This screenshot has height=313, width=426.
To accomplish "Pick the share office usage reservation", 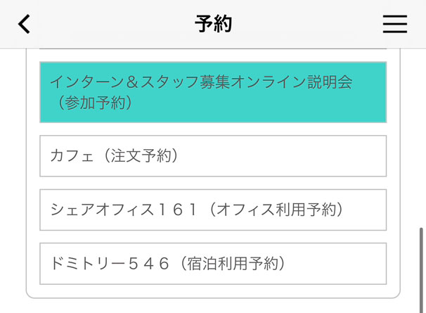I will click(x=212, y=210).
